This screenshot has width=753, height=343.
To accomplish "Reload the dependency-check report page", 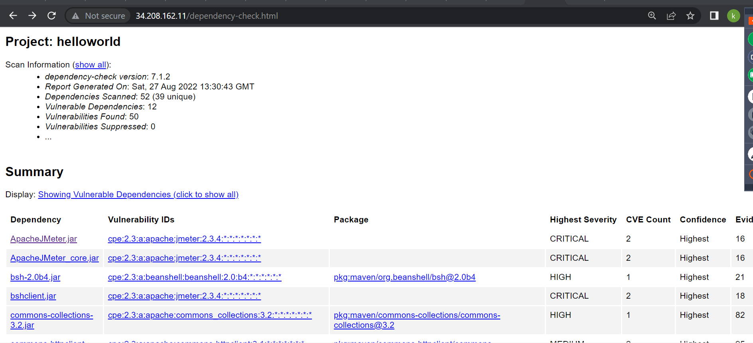I will pos(51,16).
